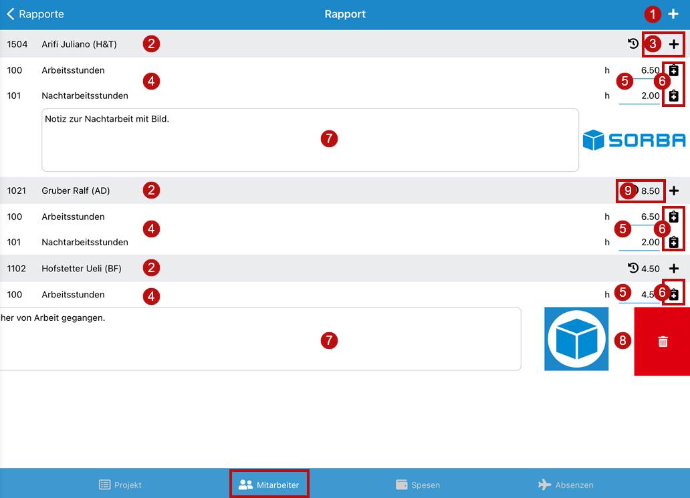Click the plus icon in the top header bar
690x498 pixels.
click(673, 14)
